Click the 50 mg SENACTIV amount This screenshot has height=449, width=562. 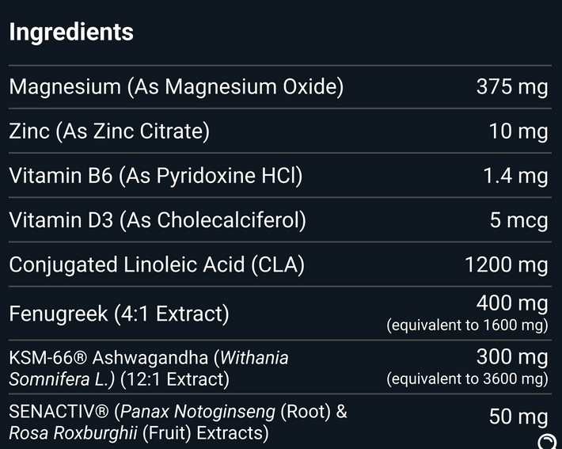click(x=518, y=417)
